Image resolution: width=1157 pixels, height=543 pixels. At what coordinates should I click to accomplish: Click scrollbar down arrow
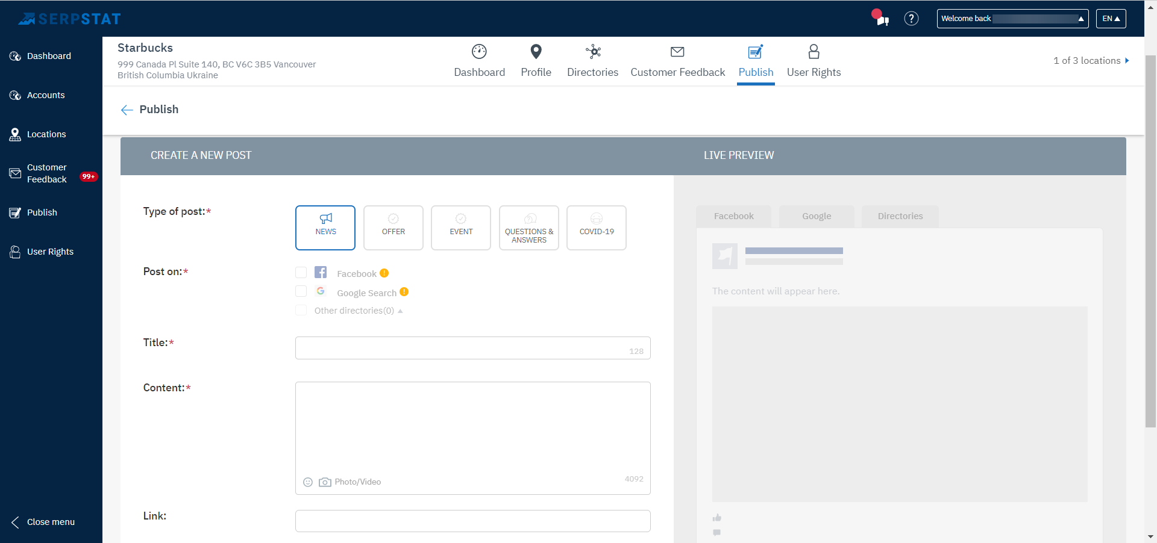1150,537
